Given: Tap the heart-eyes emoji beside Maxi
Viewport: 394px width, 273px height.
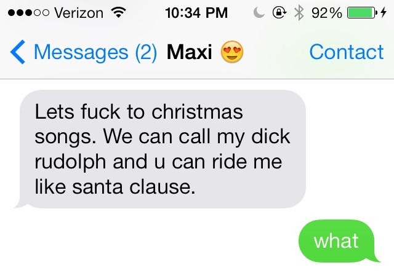Looking at the screenshot, I should 232,52.
